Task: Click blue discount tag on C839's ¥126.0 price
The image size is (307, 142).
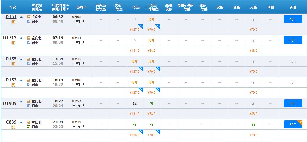Action: [x=141, y=132]
